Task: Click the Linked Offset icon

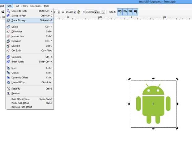Action: (8, 82)
